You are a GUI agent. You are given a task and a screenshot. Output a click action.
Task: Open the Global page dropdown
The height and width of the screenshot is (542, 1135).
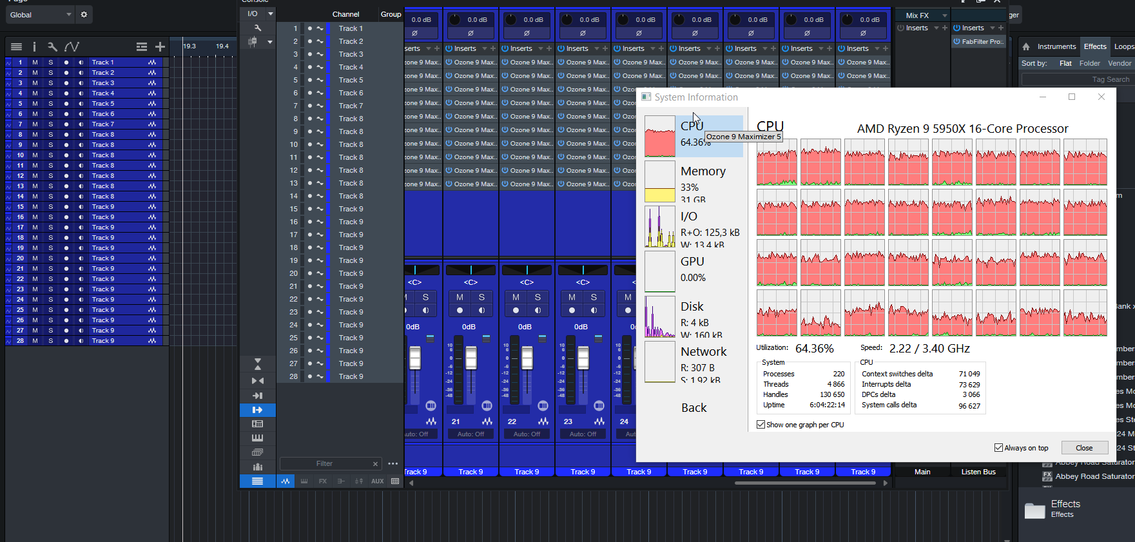click(40, 14)
